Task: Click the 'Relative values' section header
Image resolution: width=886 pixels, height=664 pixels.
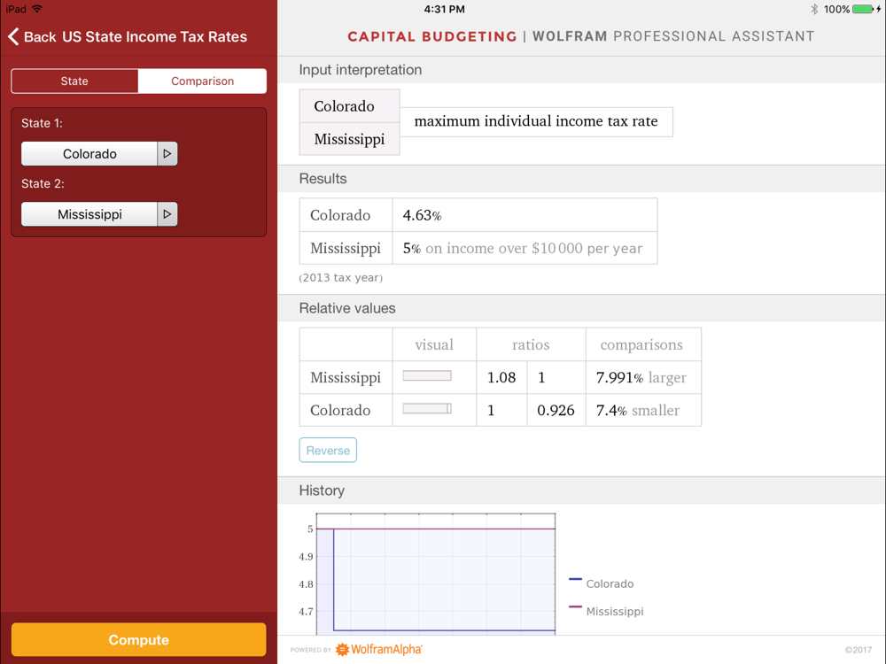Action: coord(347,308)
